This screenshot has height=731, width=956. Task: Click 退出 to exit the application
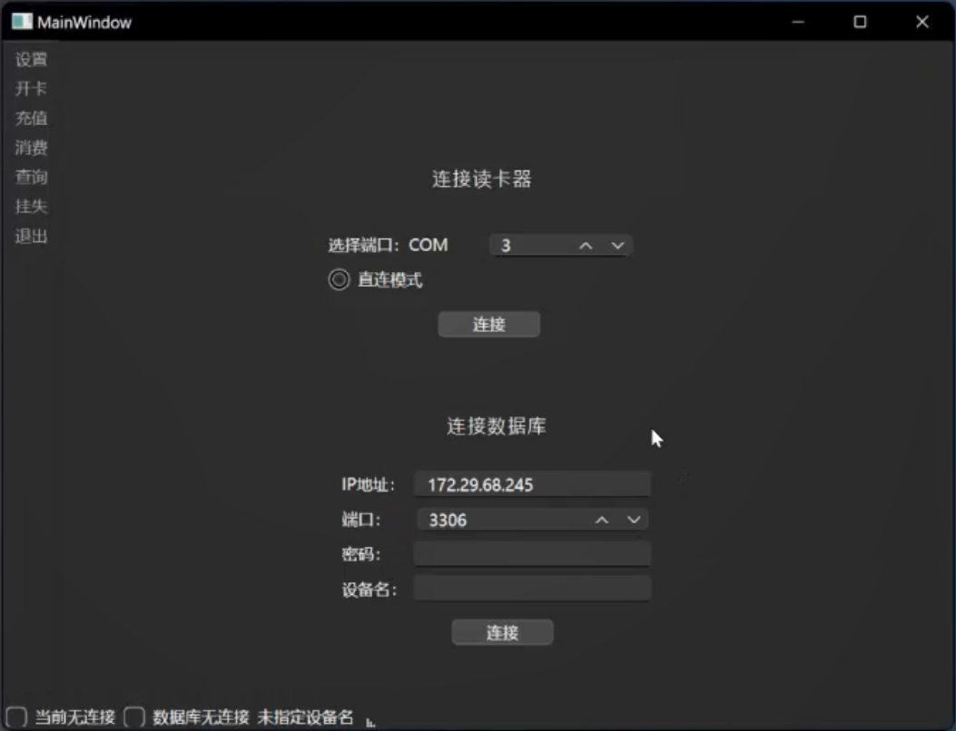click(x=31, y=237)
